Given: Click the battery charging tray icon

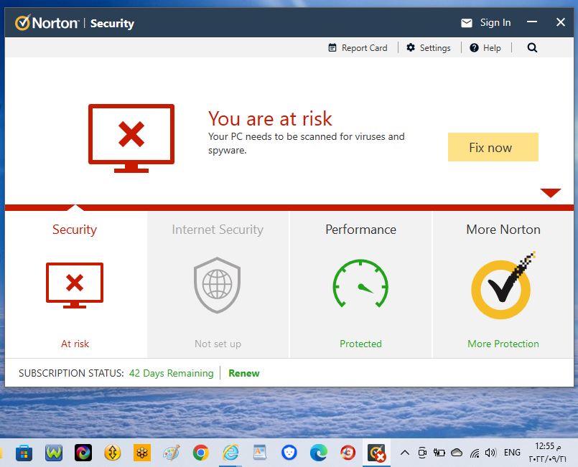Looking at the screenshot, I should tap(439, 453).
